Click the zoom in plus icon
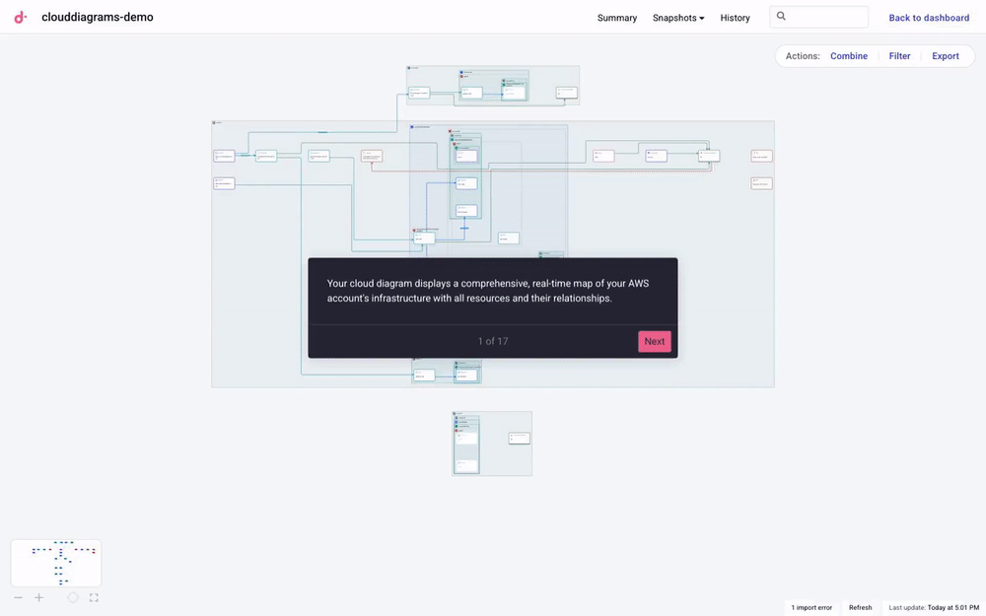Screen dimensions: 986x616 39,597
